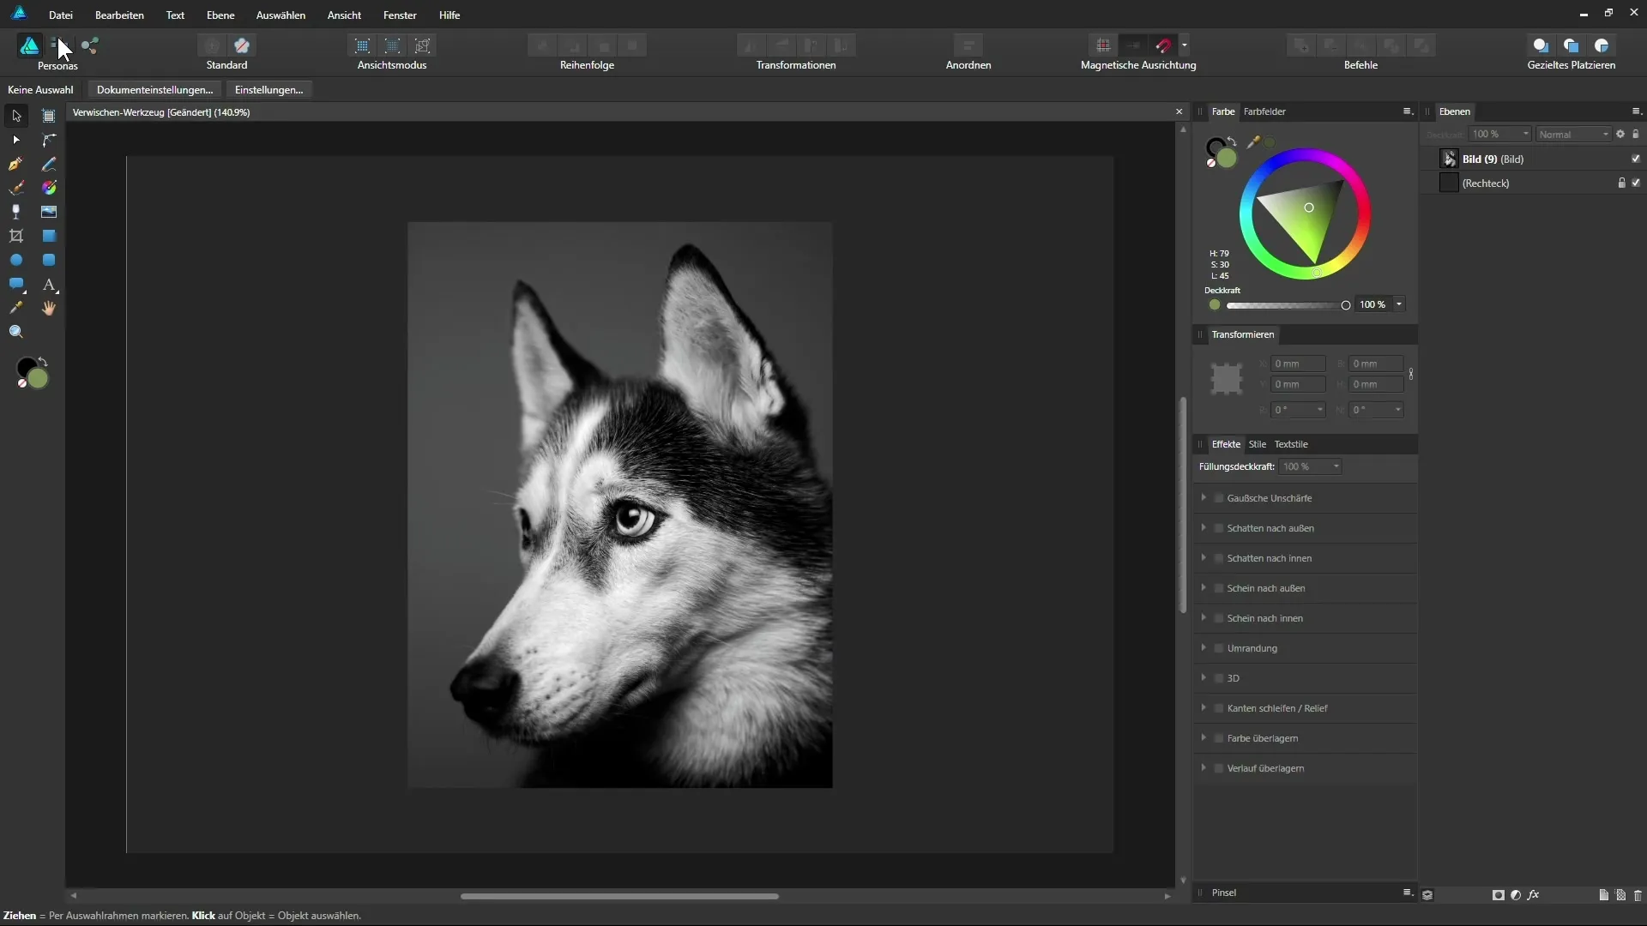Viewport: 1647px width, 926px height.
Task: Open the layer settings gear icon
Action: click(1620, 135)
